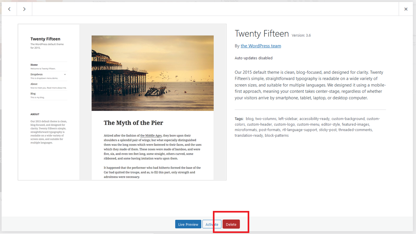Click the Twenty Fifteen theme screenshot

click(122, 102)
